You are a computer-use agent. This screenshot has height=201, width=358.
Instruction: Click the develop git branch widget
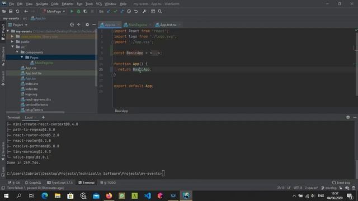click(x=329, y=188)
